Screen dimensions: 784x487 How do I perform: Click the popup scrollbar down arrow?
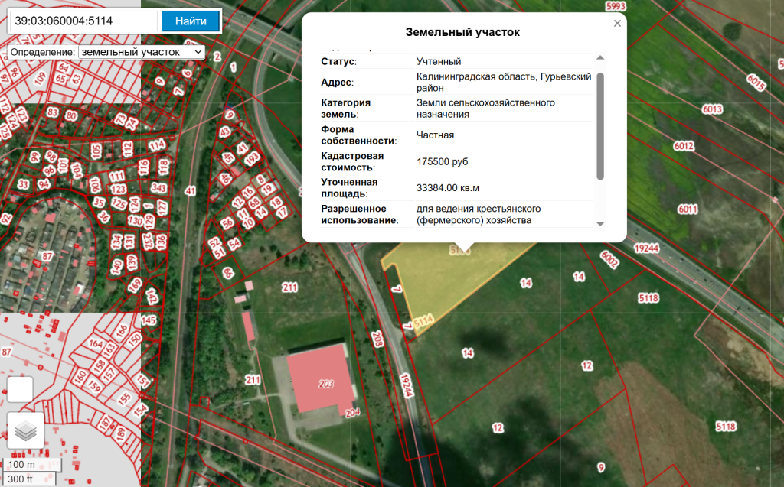click(x=600, y=223)
